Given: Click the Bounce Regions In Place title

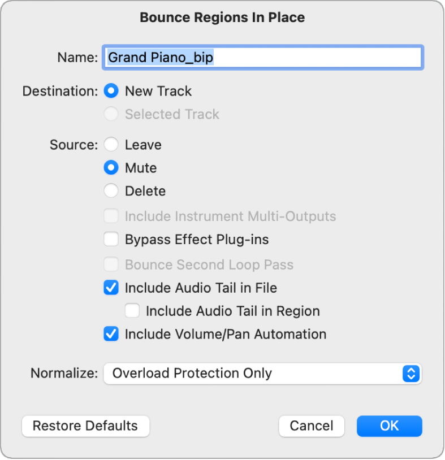Looking at the screenshot, I should 222,18.
